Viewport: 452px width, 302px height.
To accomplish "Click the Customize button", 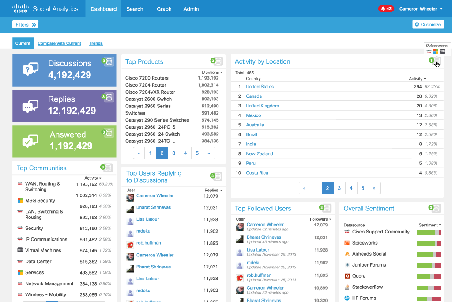I will [x=427, y=24].
